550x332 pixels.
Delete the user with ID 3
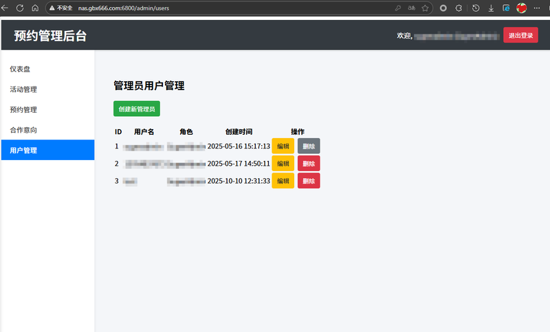coord(309,181)
